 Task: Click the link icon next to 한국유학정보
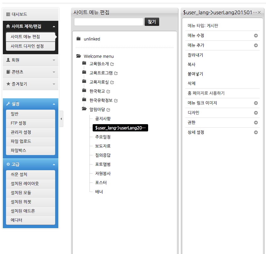point(116,101)
